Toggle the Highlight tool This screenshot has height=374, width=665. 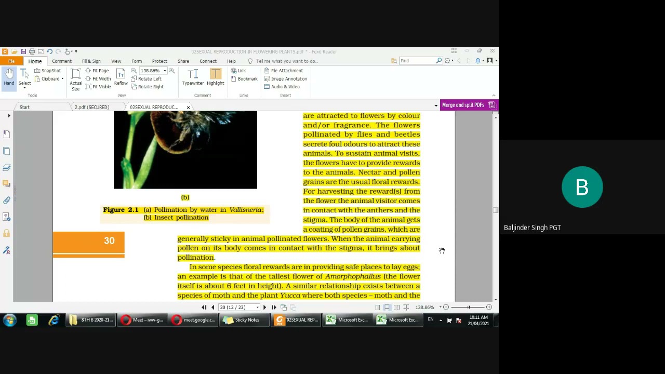[215, 77]
